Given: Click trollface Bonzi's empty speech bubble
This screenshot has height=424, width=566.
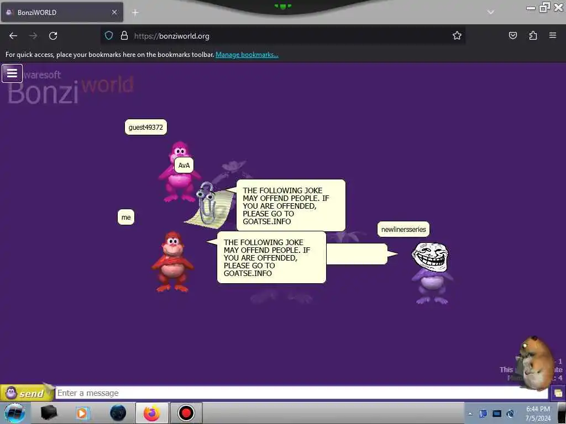Looking at the screenshot, I should tap(358, 254).
